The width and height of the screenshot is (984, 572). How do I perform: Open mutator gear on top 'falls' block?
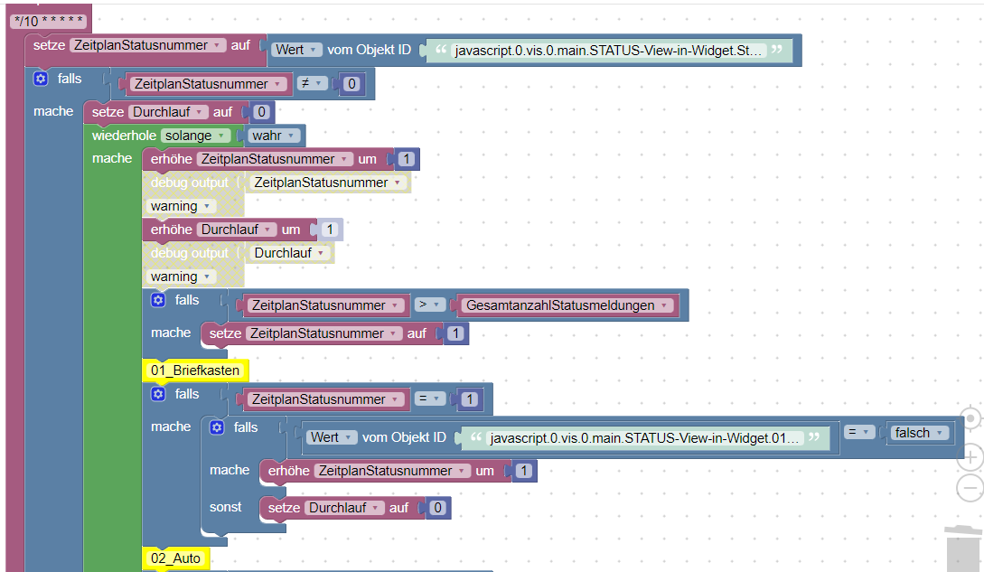(41, 79)
